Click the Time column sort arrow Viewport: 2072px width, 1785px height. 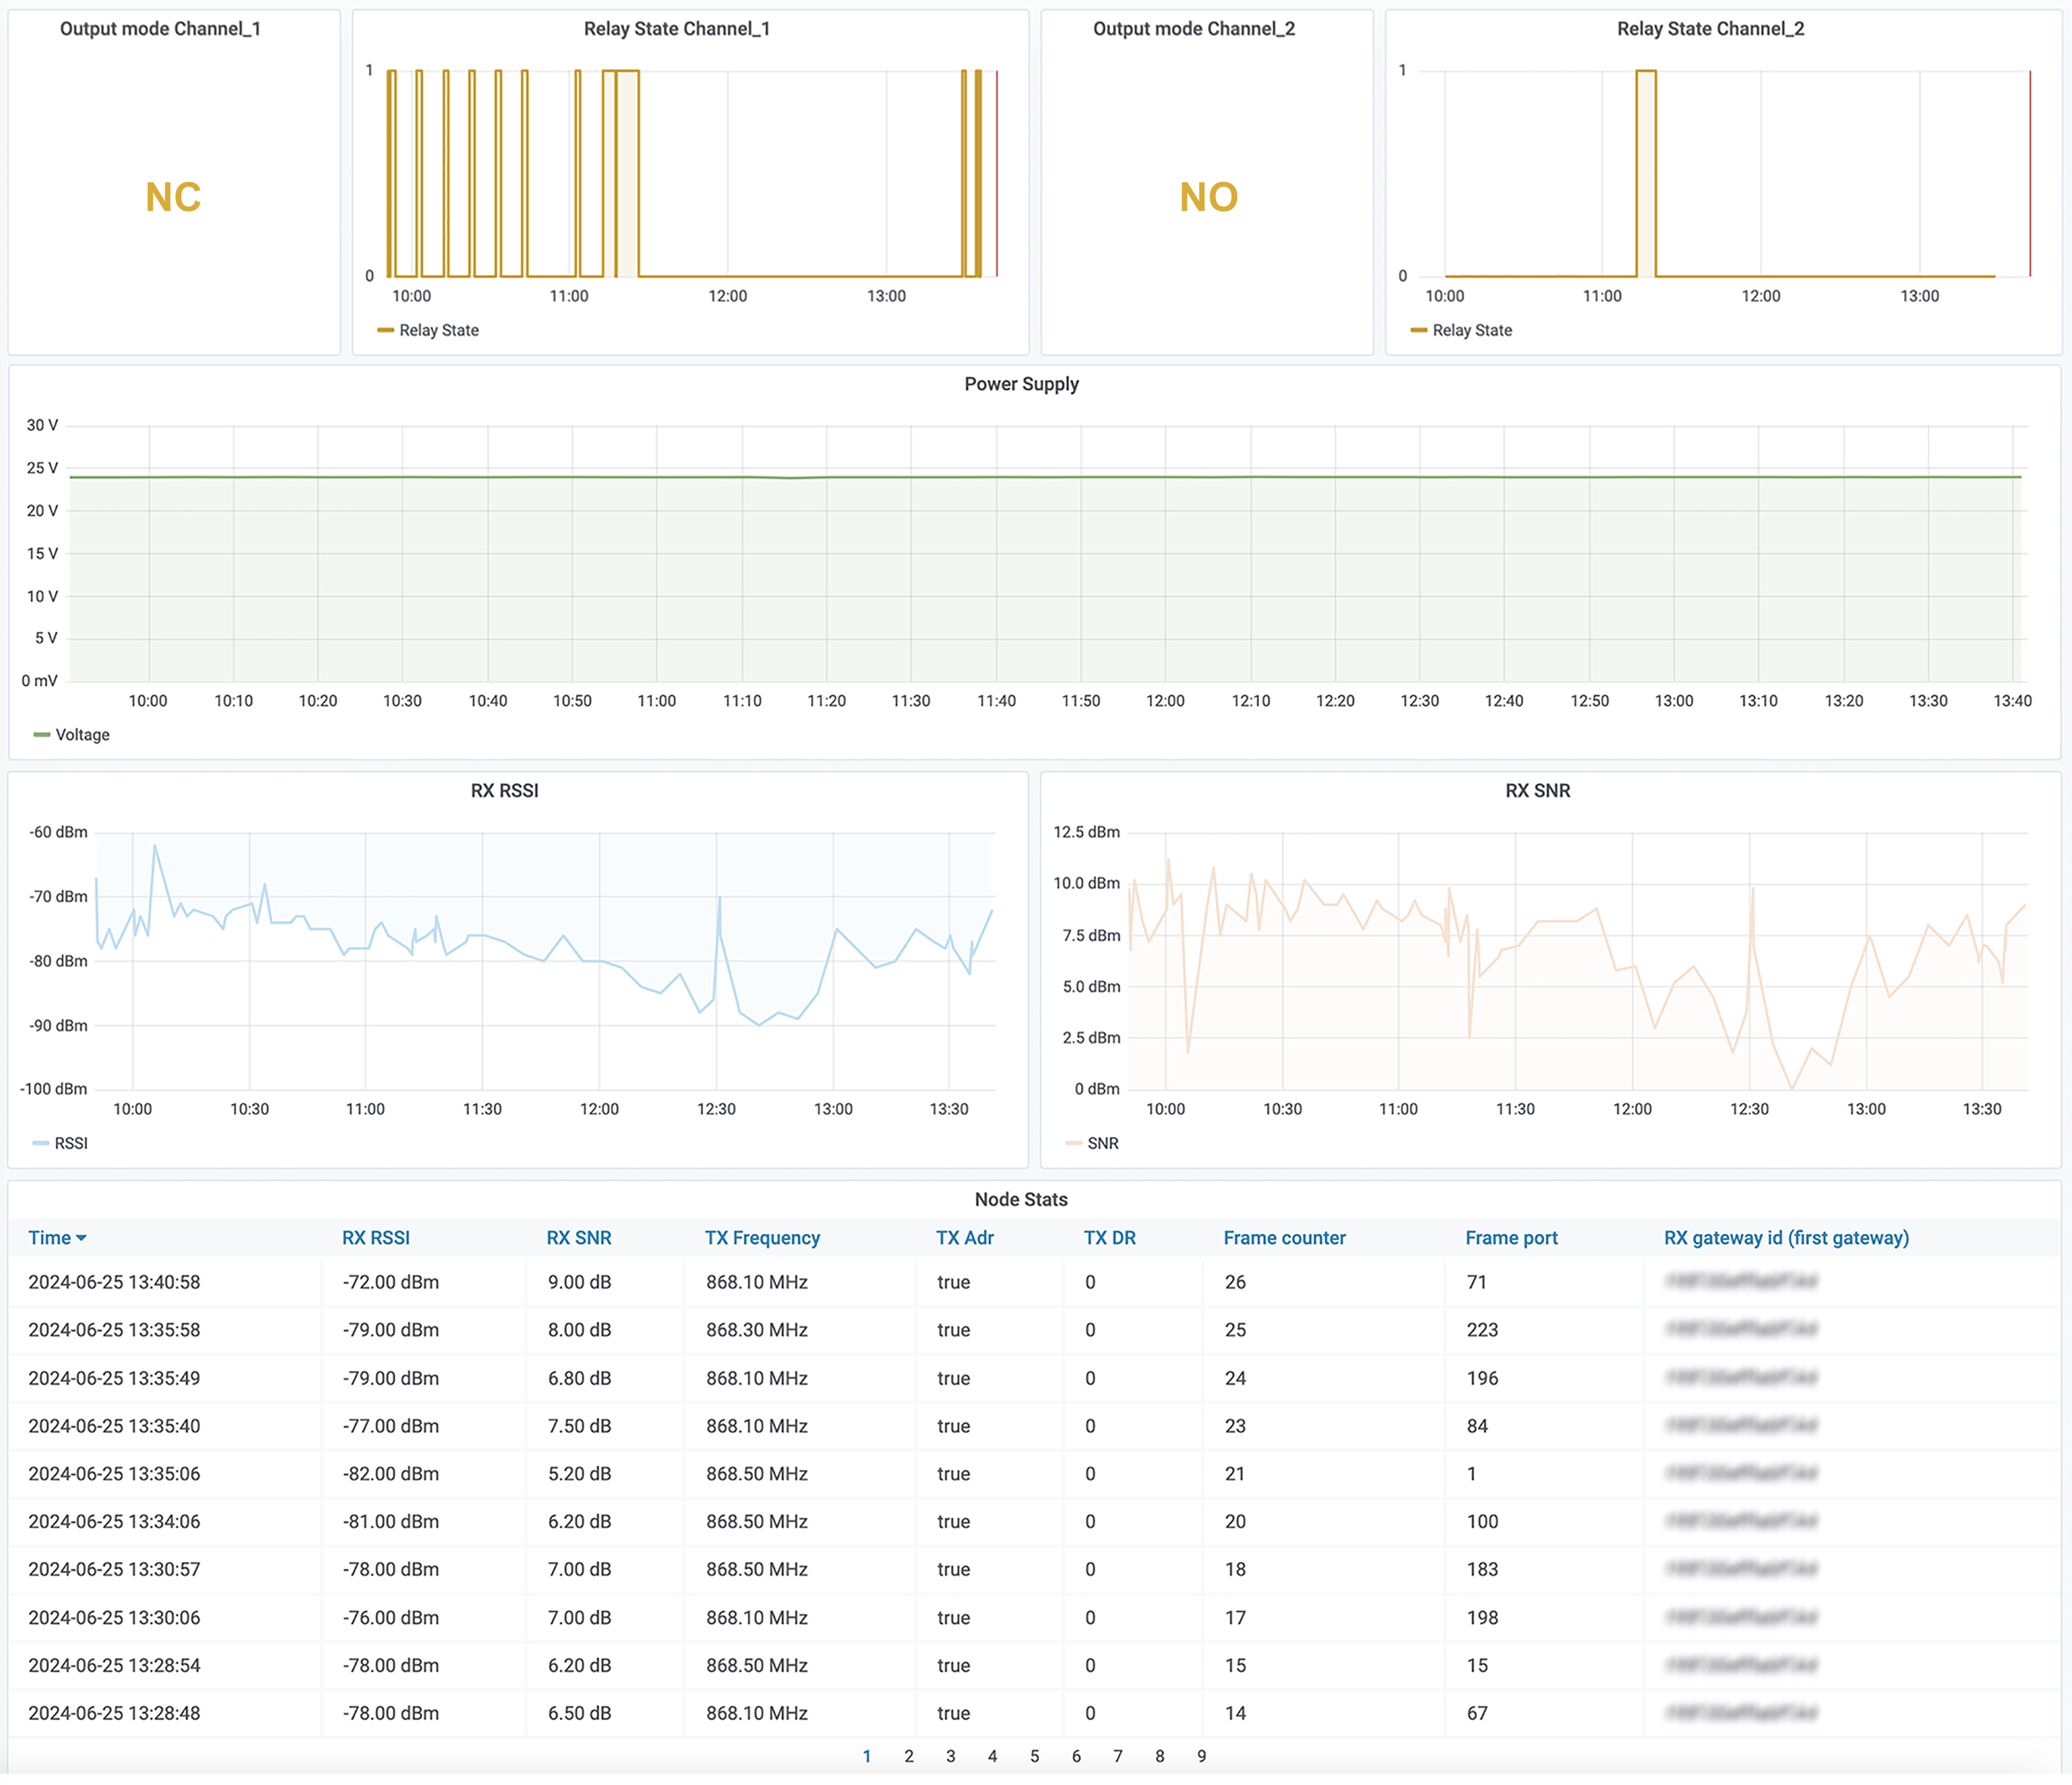81,1238
